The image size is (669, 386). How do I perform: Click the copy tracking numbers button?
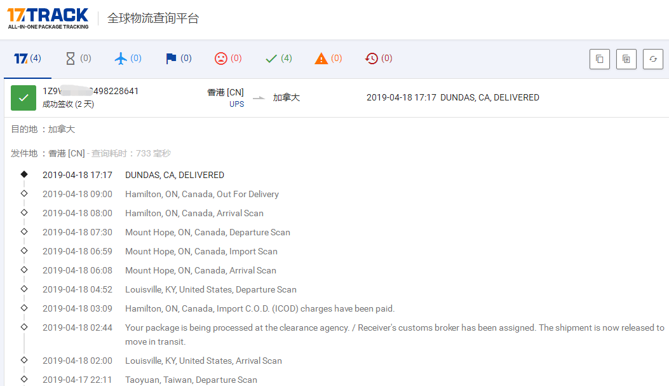(x=599, y=59)
